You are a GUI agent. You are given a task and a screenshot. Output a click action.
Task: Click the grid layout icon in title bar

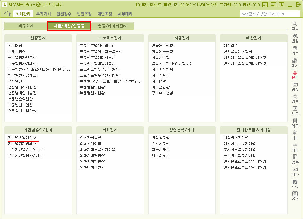coord(273,4)
